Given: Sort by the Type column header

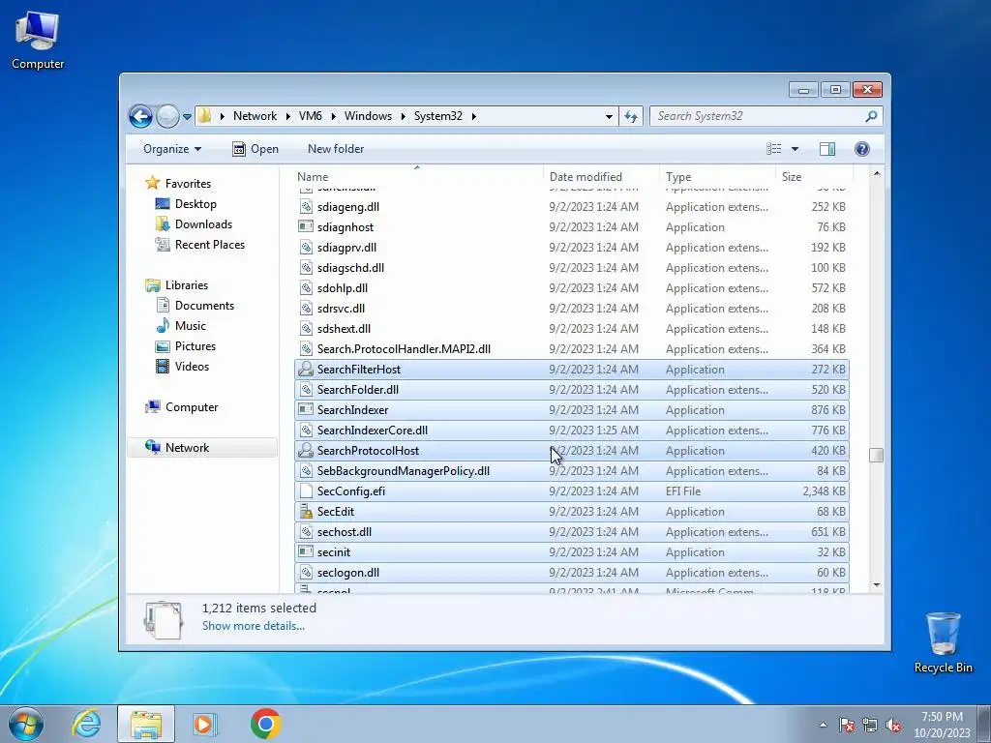Looking at the screenshot, I should pos(717,177).
